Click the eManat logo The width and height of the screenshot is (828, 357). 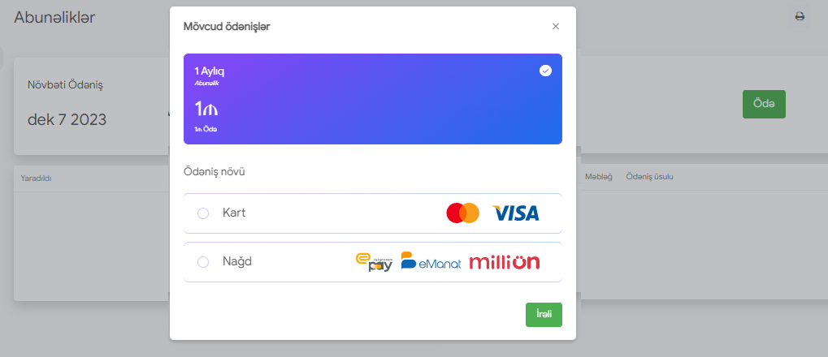pos(431,261)
